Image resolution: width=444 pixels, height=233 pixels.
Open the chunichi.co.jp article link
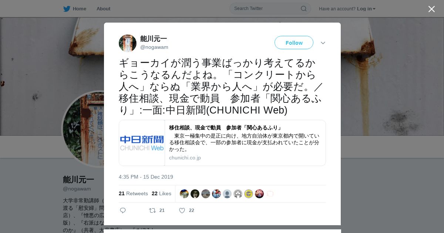pos(185,158)
